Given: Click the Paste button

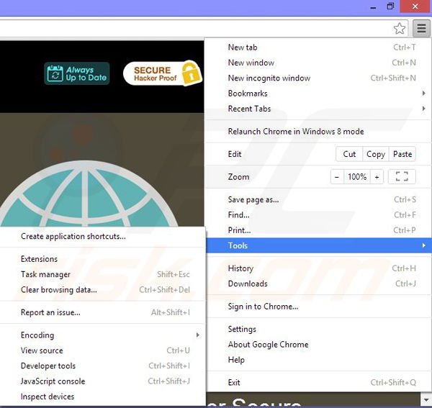Looking at the screenshot, I should 402,154.
